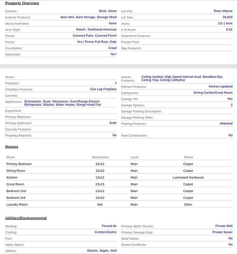237x254 pixels.
Task: Select the Property Attached label
Action: click(19, 135)
